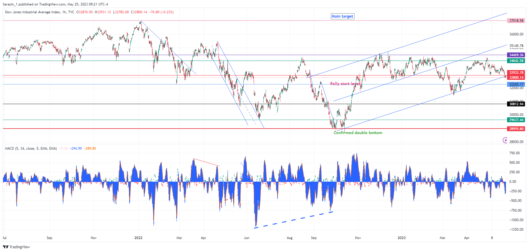Click the 28000.00 price axis tick
The image size is (529, 252).
click(516, 142)
